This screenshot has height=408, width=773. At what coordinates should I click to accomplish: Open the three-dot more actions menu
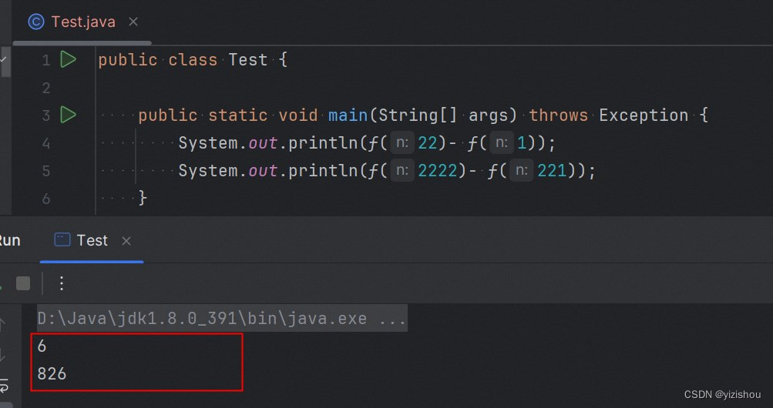(x=62, y=283)
